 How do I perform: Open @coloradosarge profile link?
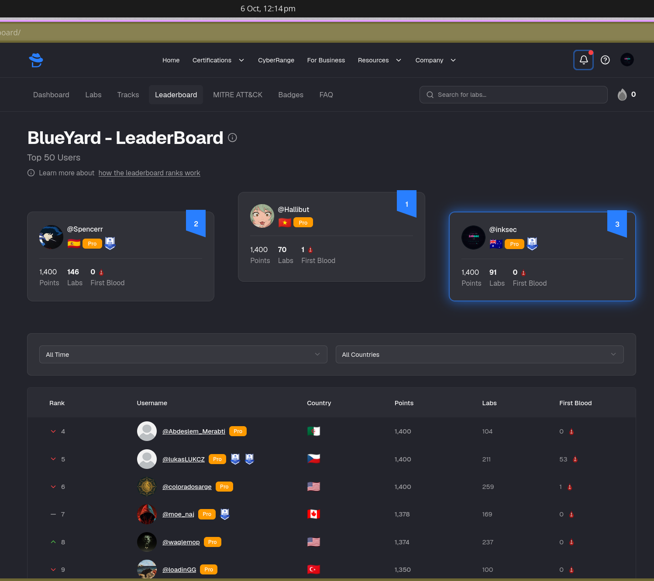187,487
